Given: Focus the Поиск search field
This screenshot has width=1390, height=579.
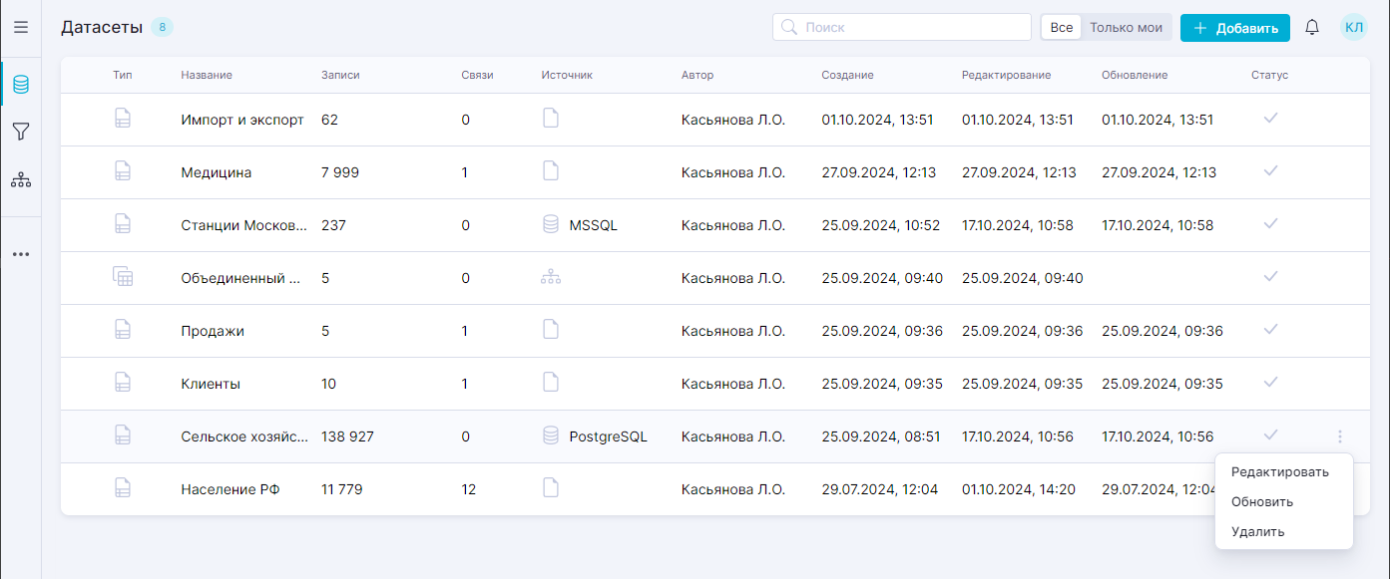Looking at the screenshot, I should (902, 27).
